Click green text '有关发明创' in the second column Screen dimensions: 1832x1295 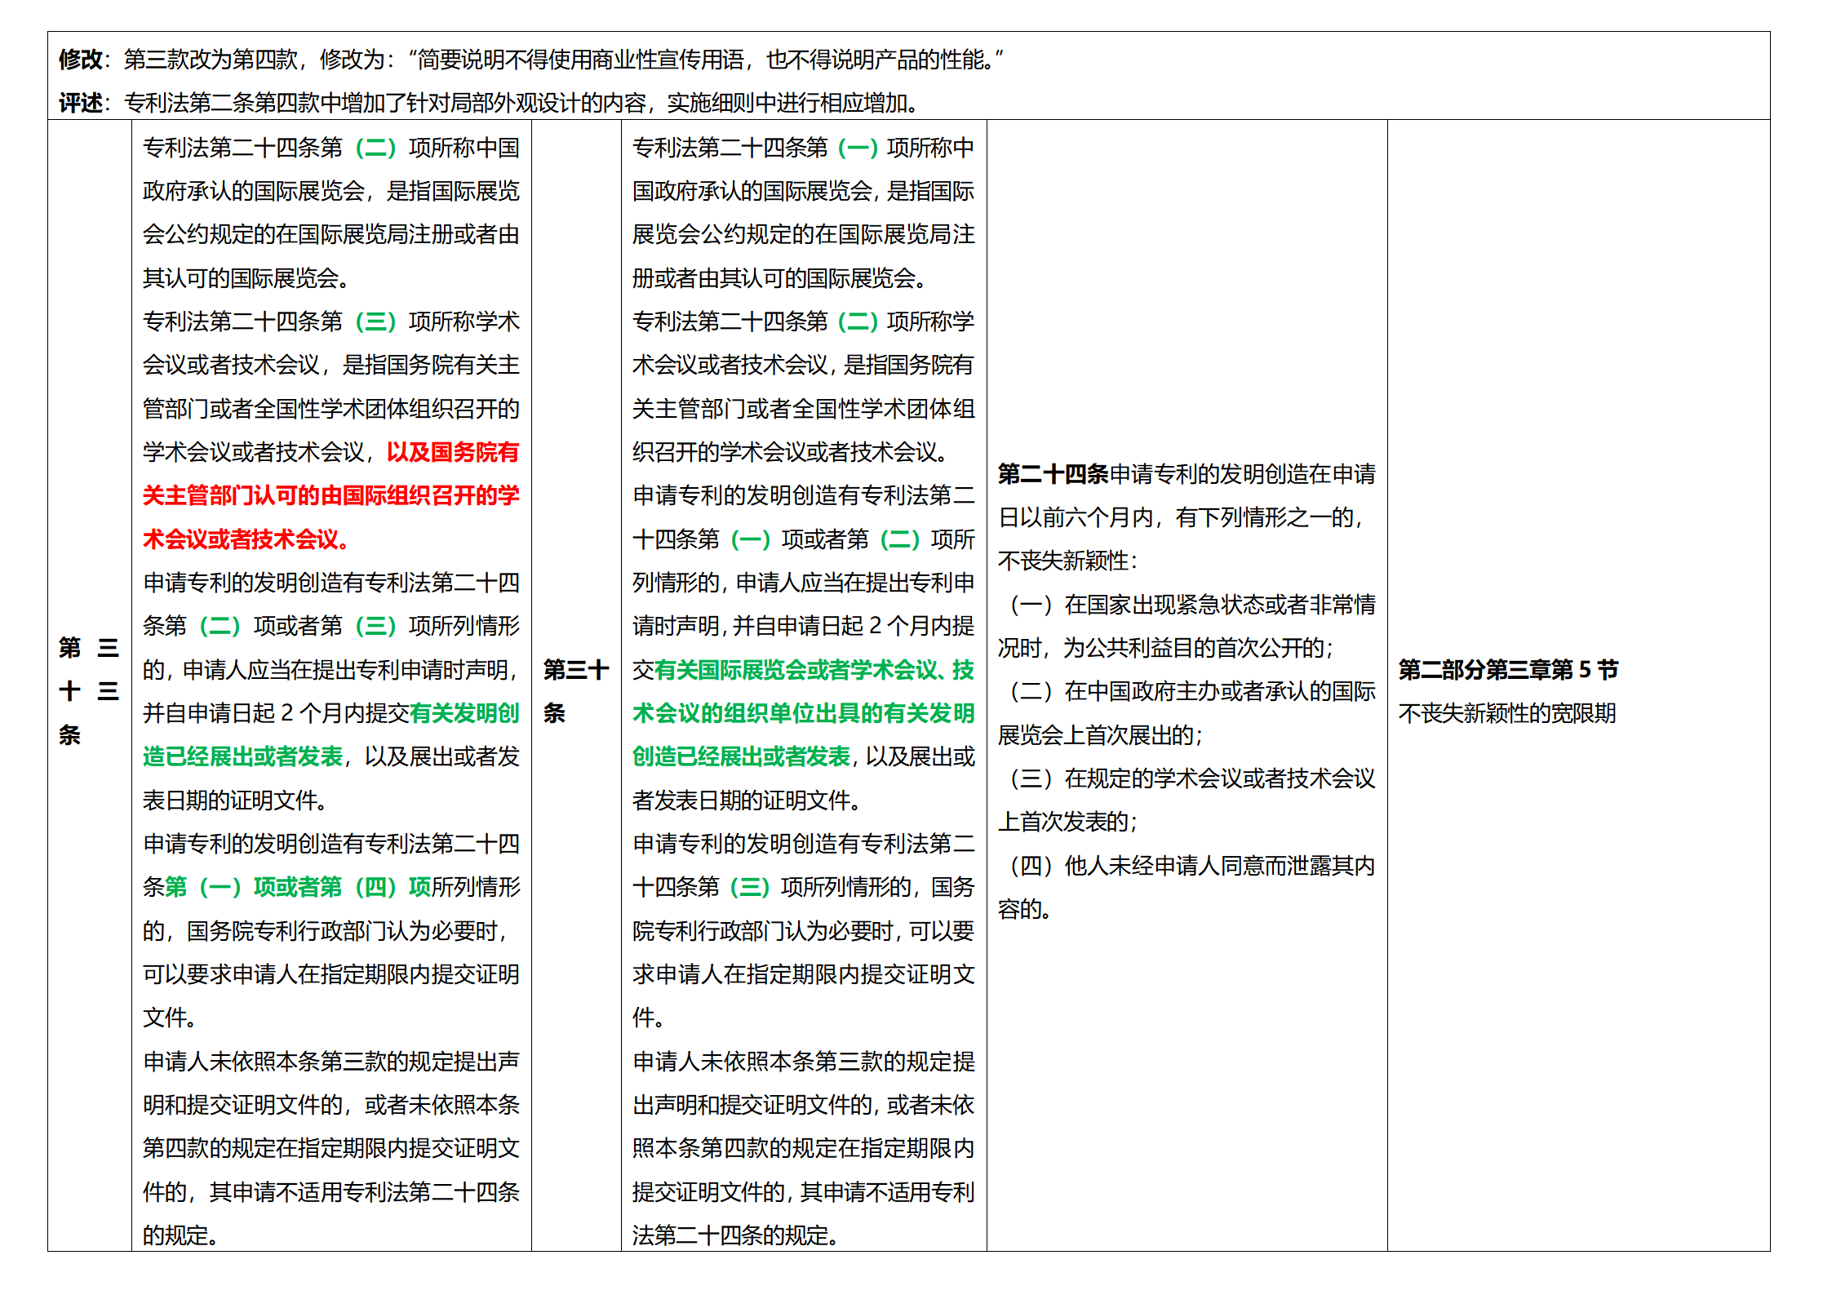[465, 713]
